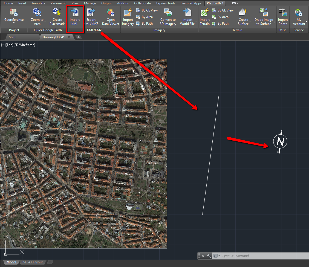309x267 pixels.
Task: Open the Import Photo tool
Action: click(283, 17)
